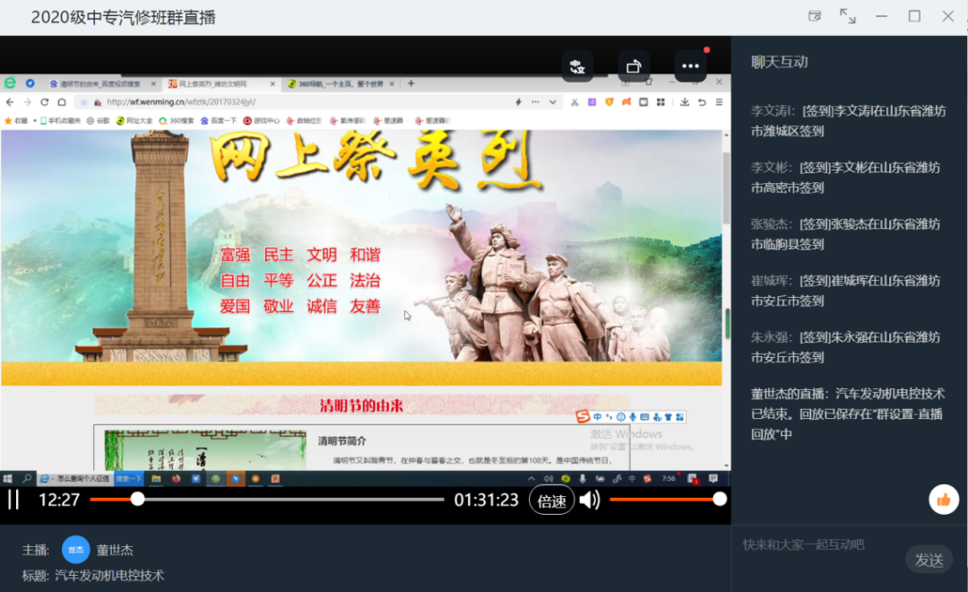
Task: Open a new tab with the plus button
Action: (411, 83)
